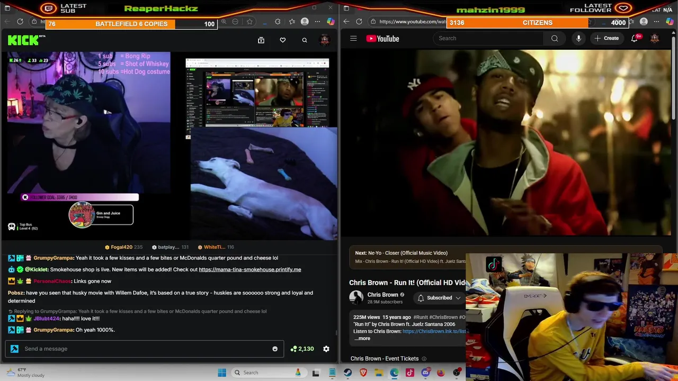Select top gifter Fogal420
Screen dimensions: 678x381
pos(123,247)
